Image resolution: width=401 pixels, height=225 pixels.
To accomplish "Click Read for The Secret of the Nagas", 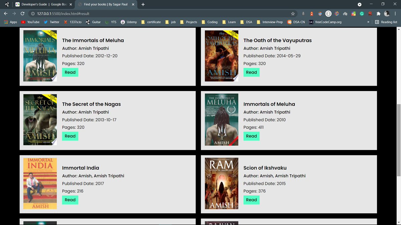I will [x=70, y=136].
